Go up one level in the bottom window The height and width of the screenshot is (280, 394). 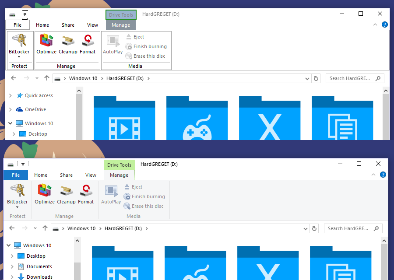(45, 228)
